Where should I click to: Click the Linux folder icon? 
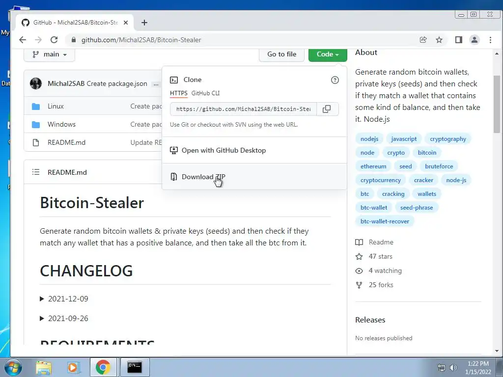[x=36, y=107]
